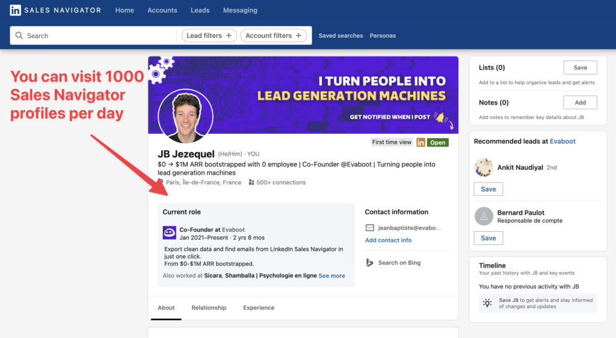Save lead to a list
The image size is (616, 338).
(581, 67)
